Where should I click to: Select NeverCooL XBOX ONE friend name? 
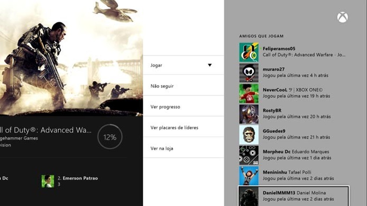click(292, 90)
